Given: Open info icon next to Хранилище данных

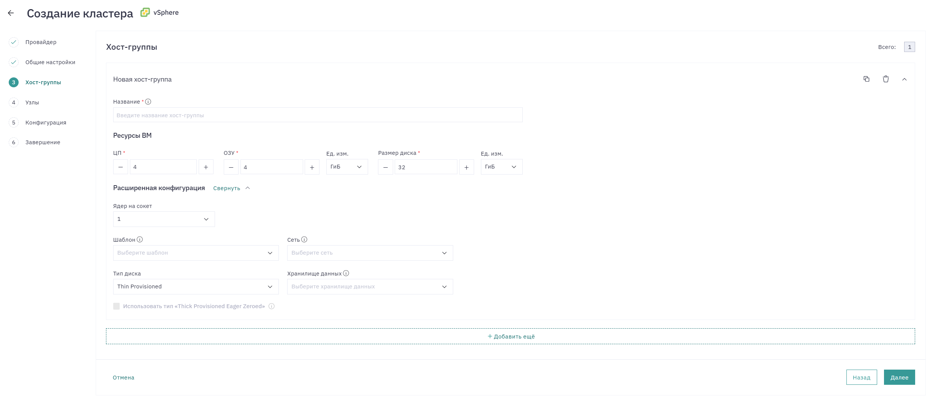Looking at the screenshot, I should tap(346, 273).
